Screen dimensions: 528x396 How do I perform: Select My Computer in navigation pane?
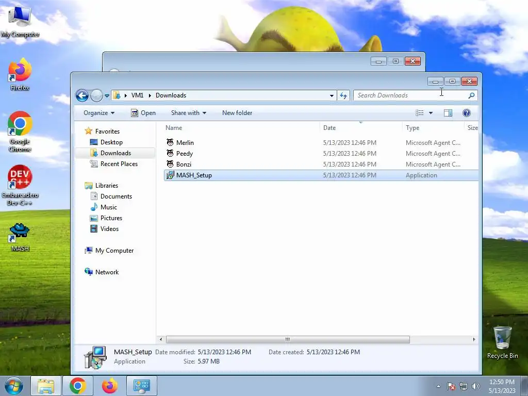coord(114,251)
